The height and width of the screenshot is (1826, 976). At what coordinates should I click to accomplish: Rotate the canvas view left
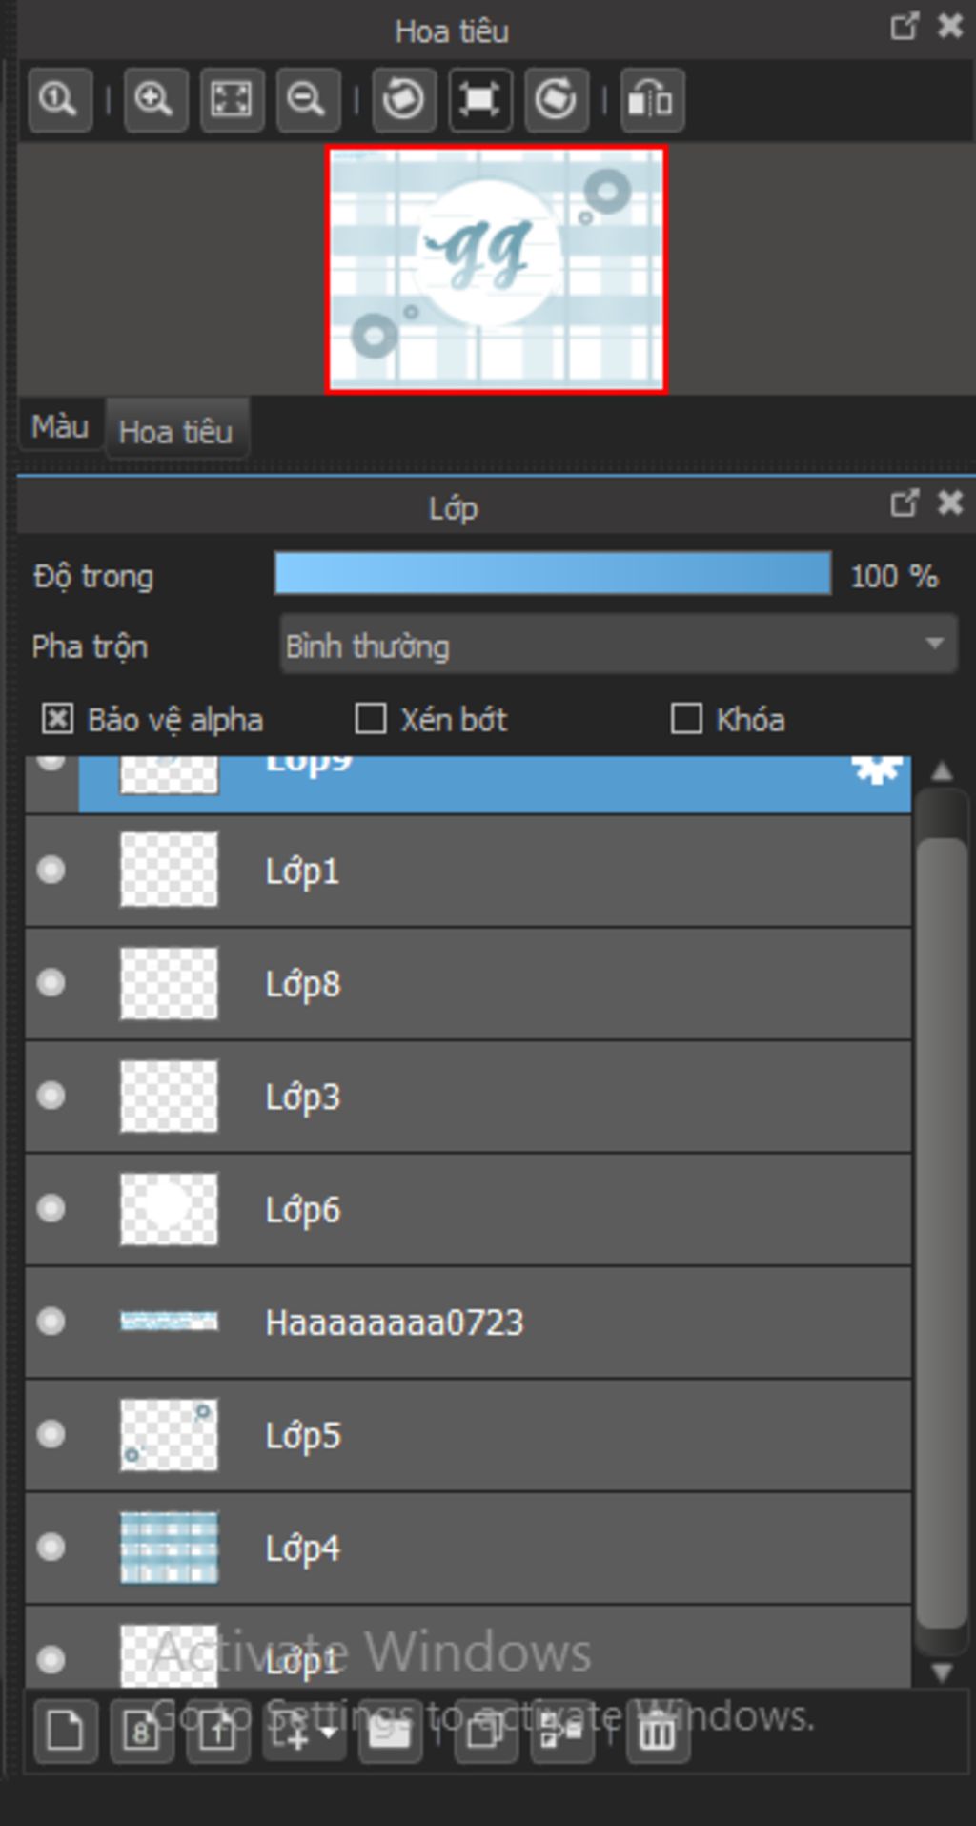point(403,99)
